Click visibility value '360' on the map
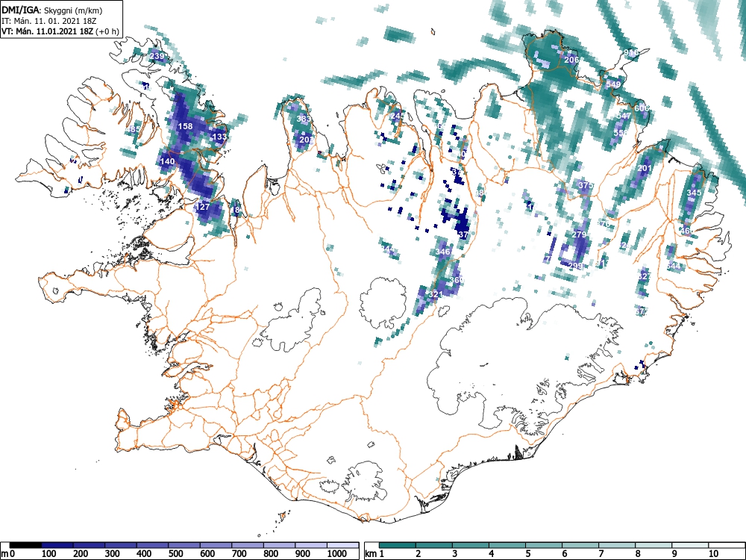The width and height of the screenshot is (746, 560). click(x=457, y=280)
